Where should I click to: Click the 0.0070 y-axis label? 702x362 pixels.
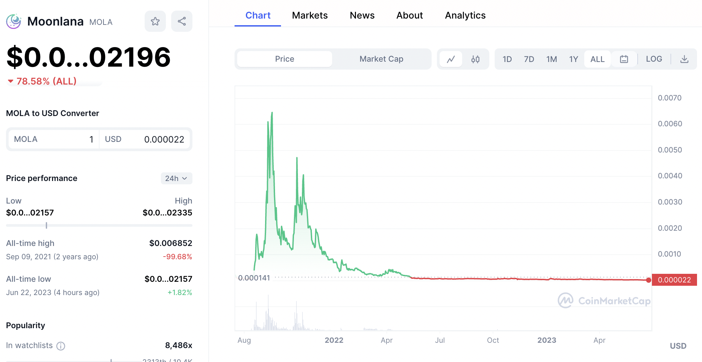(669, 98)
